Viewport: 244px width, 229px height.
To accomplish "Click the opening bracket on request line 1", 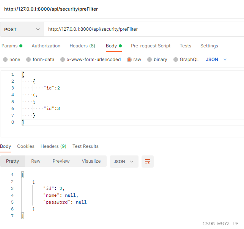I will coord(23,74).
